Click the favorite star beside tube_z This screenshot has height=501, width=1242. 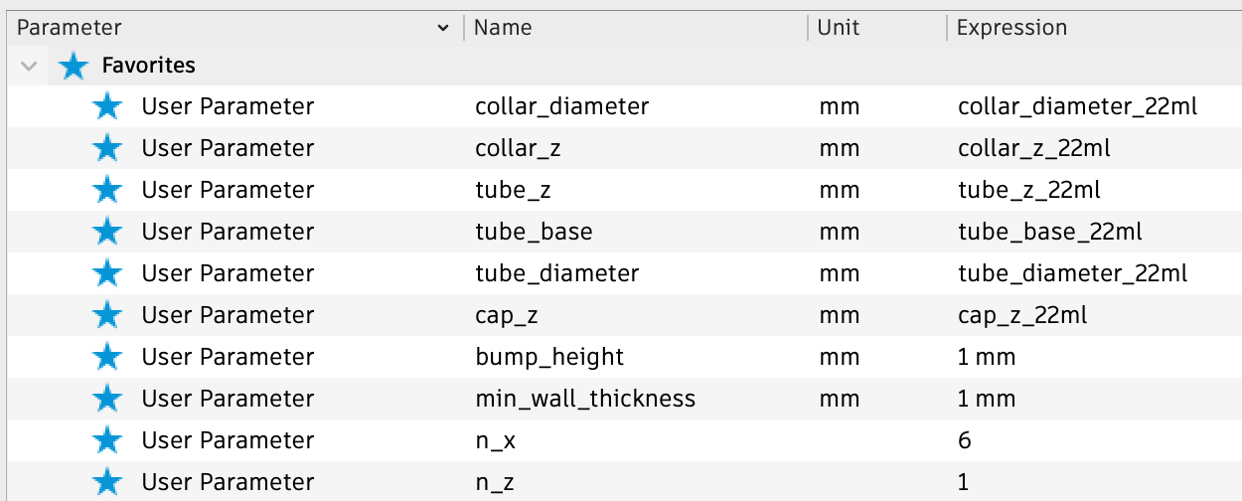(x=106, y=190)
